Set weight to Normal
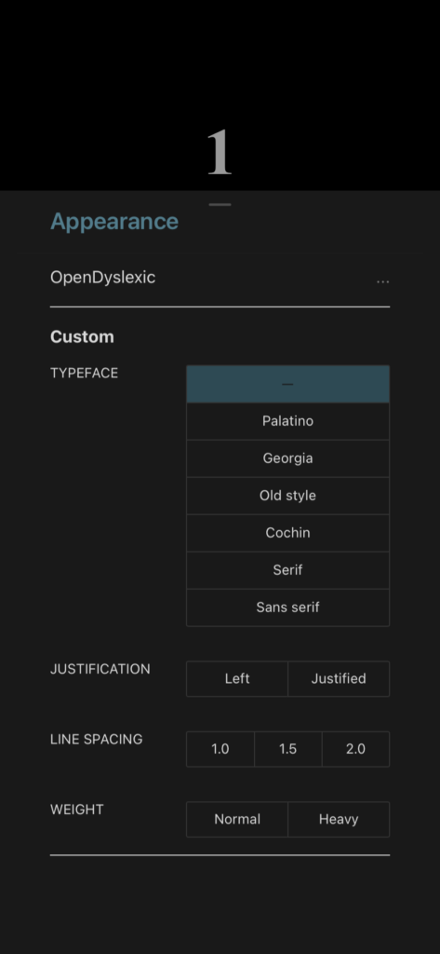This screenshot has height=954, width=440. tap(237, 819)
